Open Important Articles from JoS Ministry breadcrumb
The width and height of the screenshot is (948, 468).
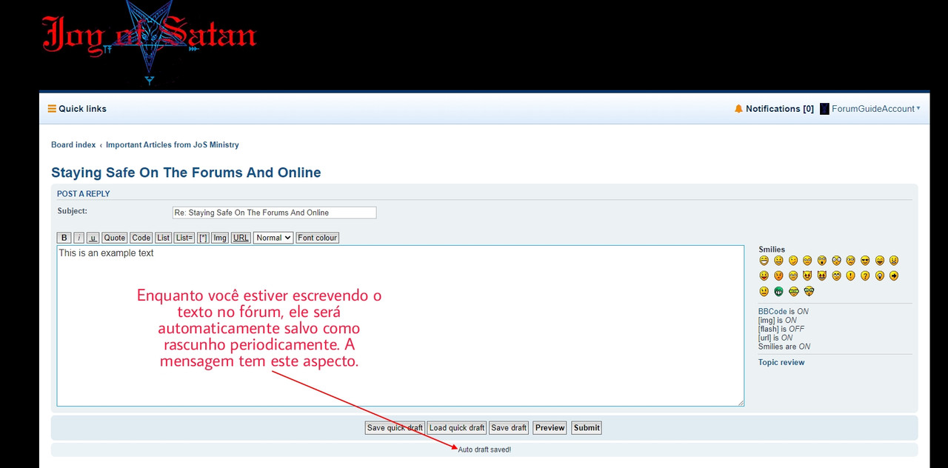point(173,145)
